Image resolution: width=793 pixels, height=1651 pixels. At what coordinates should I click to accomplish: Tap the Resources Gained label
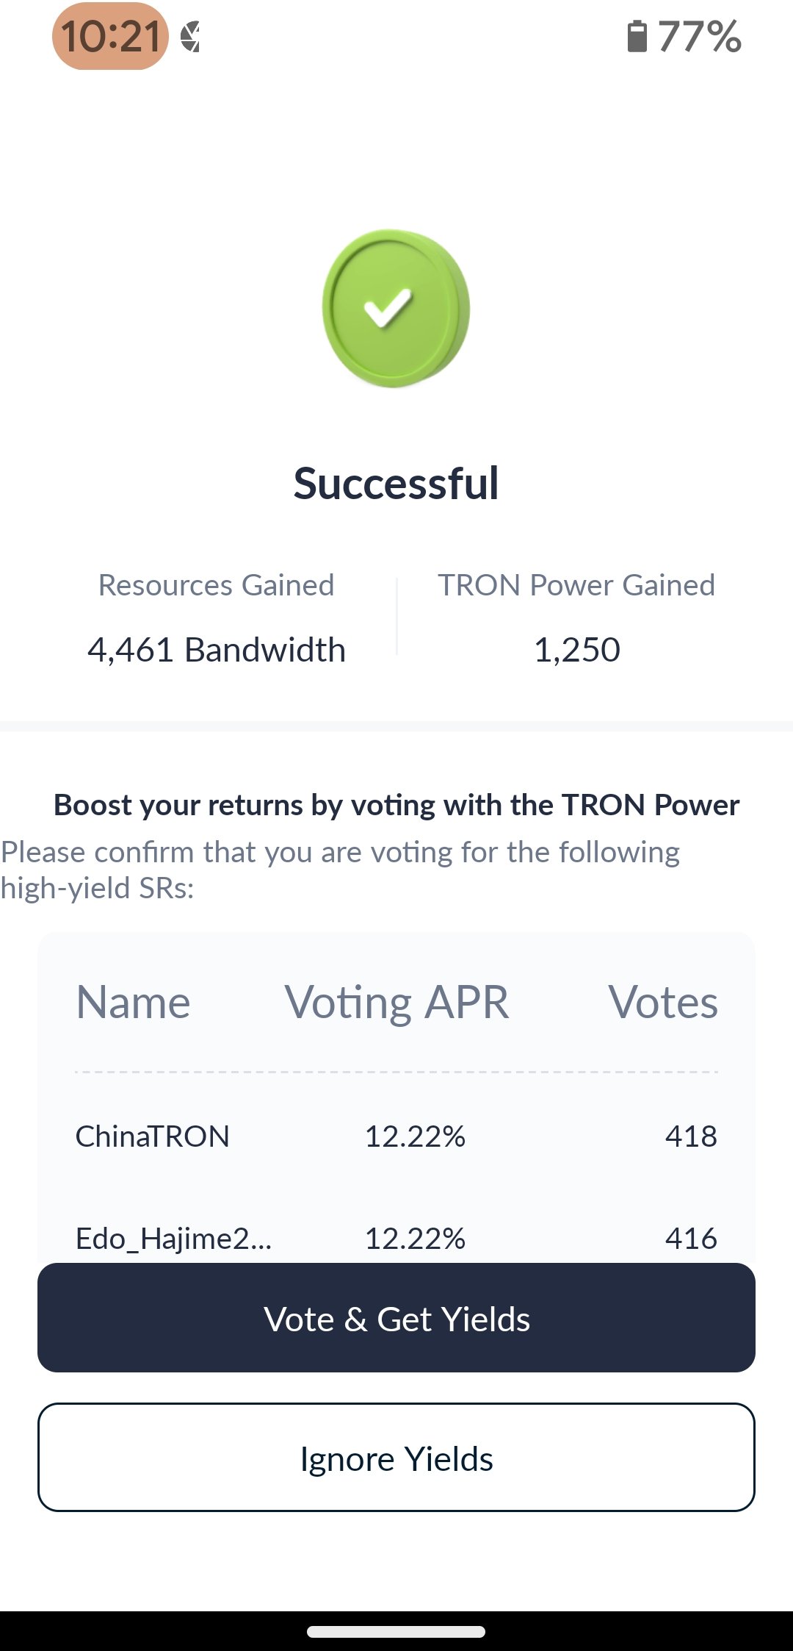(x=217, y=585)
